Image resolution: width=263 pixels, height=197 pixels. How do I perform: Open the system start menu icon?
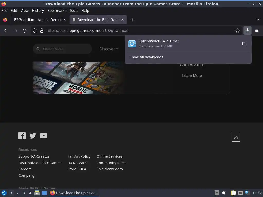pyautogui.click(x=4, y=193)
